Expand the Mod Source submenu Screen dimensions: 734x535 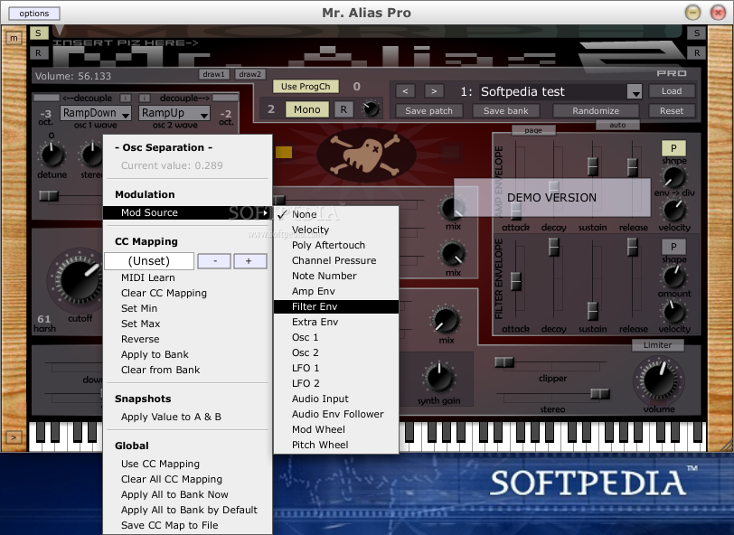click(187, 212)
